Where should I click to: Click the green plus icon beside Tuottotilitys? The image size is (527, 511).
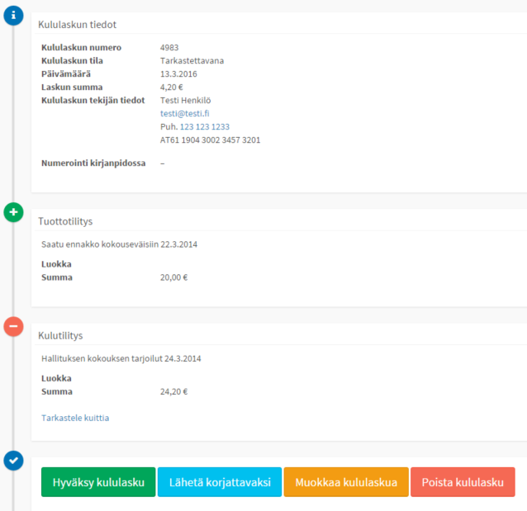pyautogui.click(x=13, y=213)
